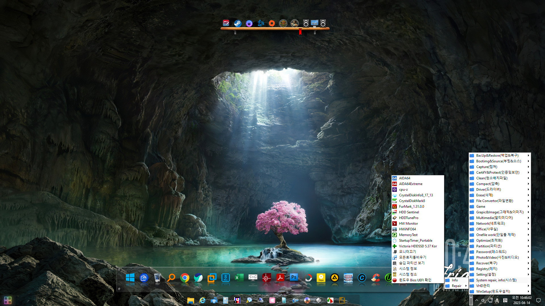
Task: Click the volume icon in system tray
Action: pos(483,300)
